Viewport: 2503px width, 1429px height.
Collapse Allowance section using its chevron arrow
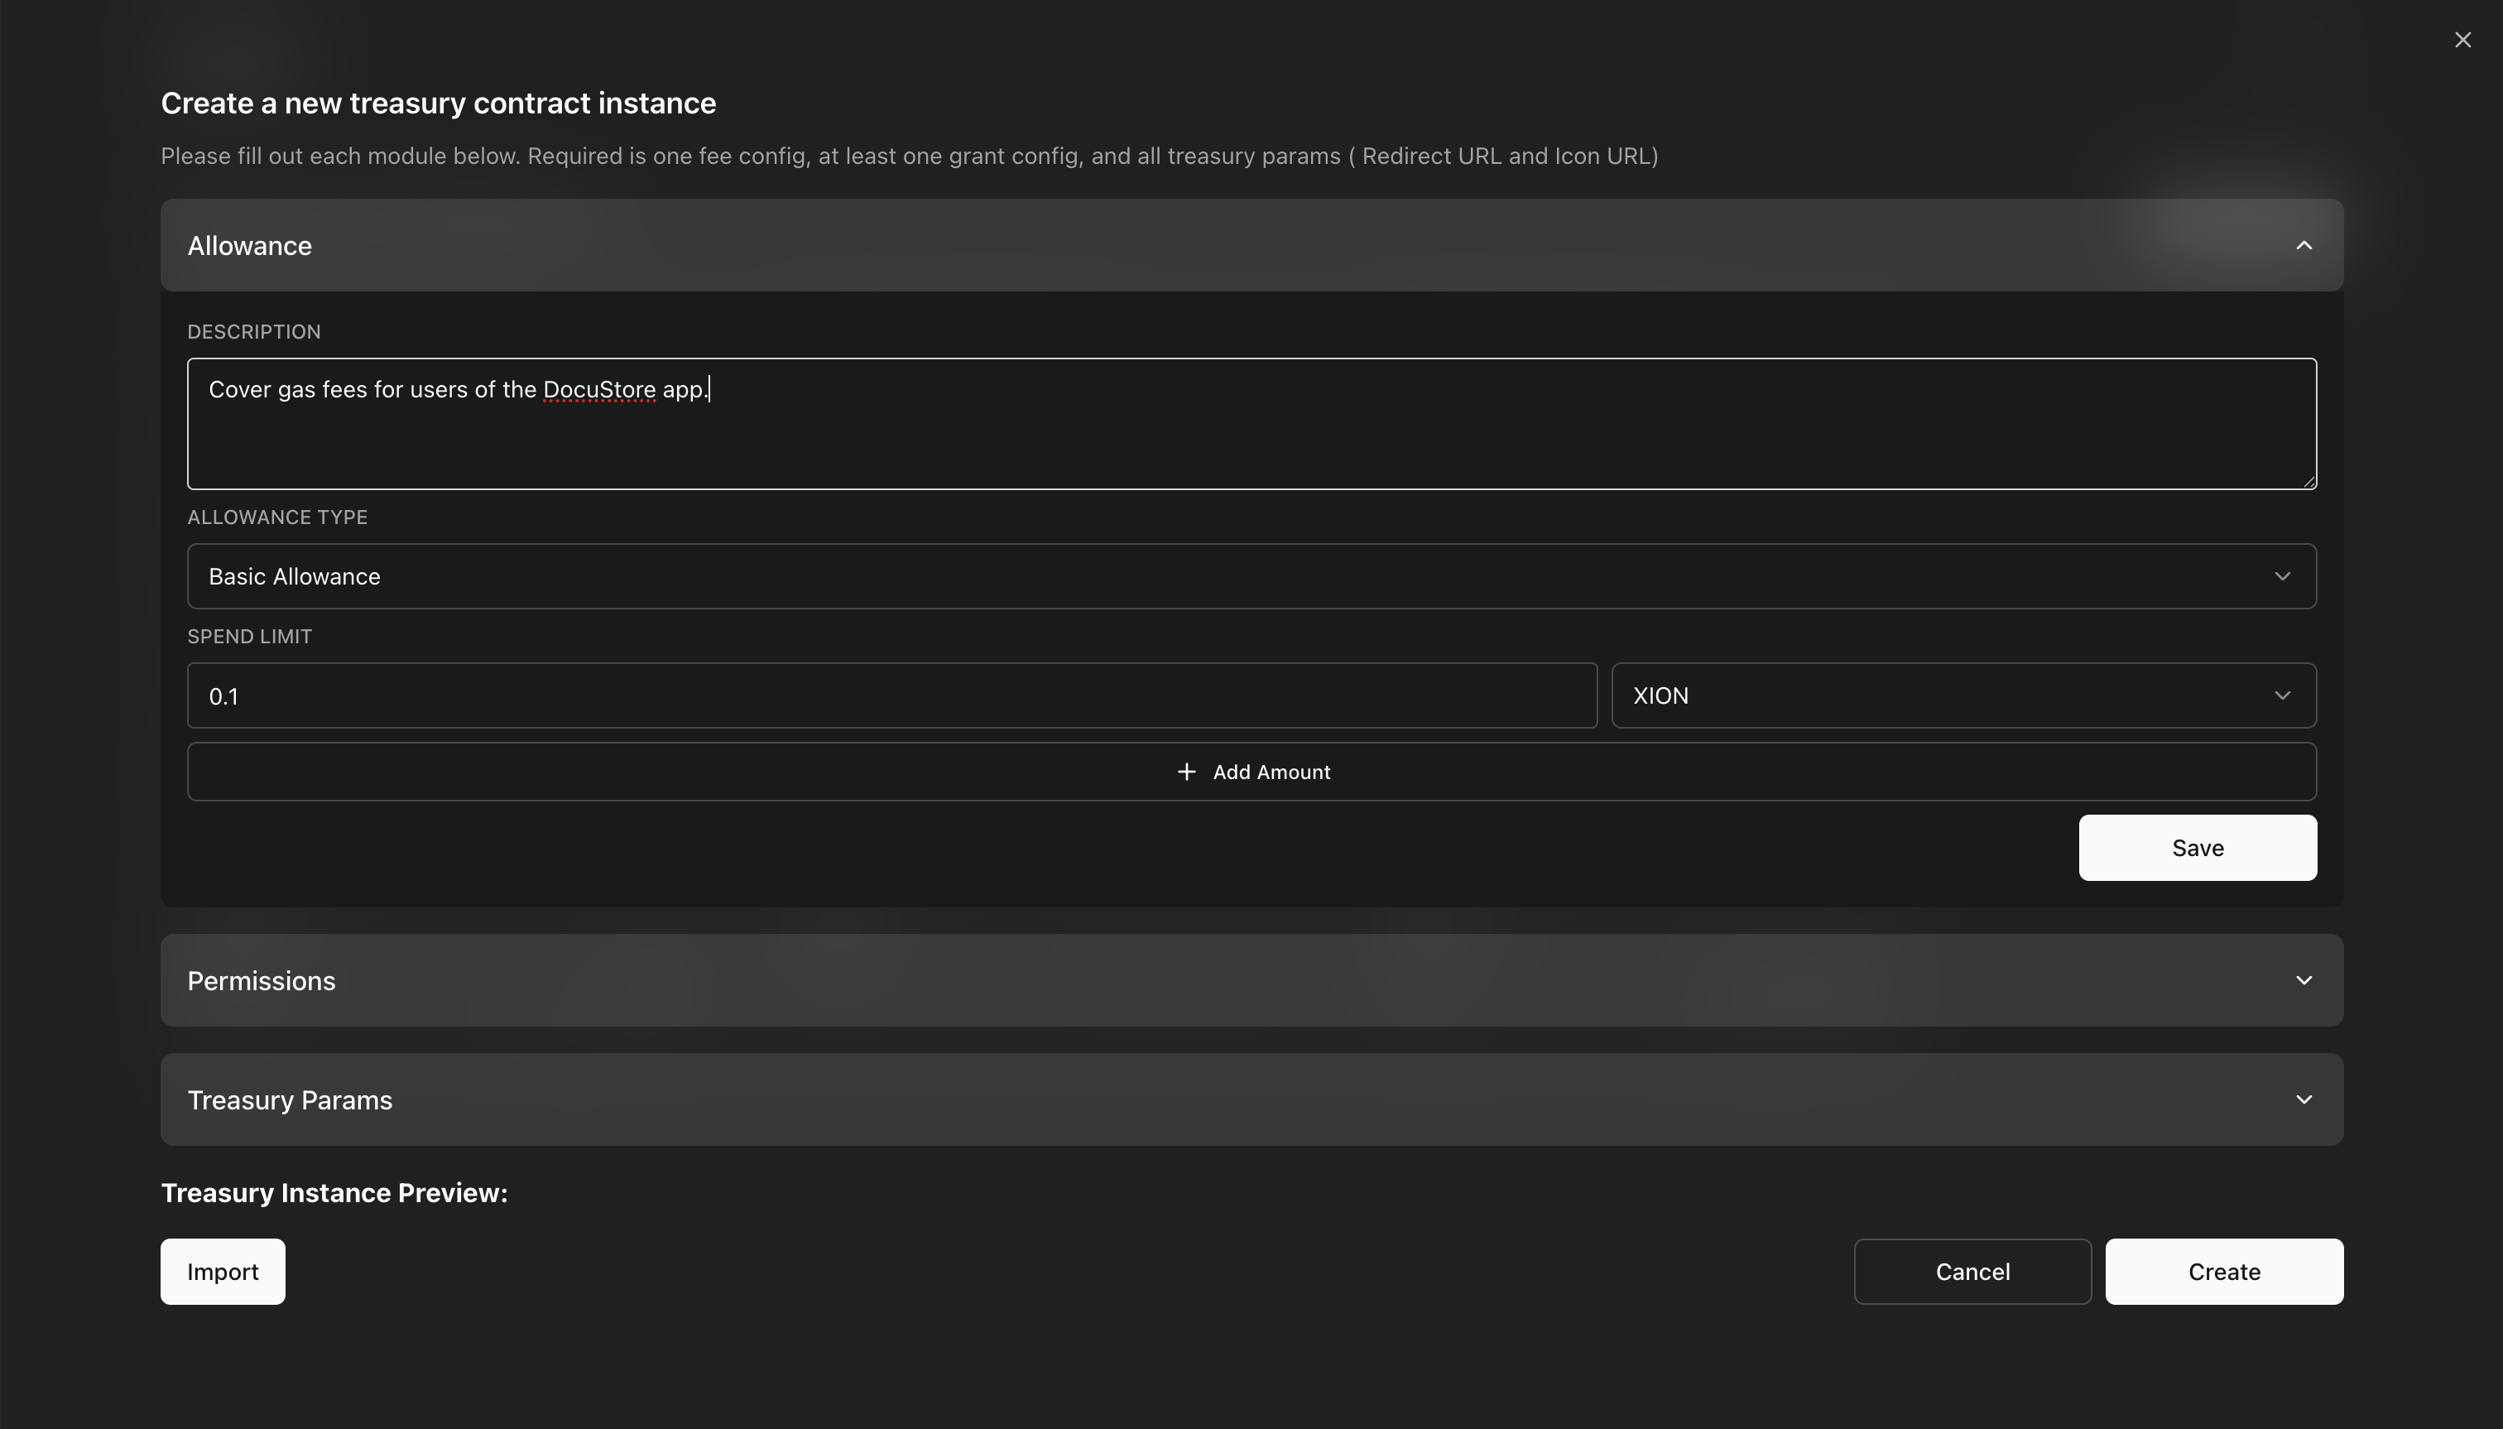(x=2304, y=245)
